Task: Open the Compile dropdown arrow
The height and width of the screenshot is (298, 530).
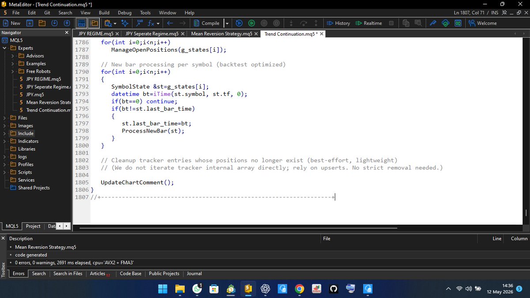Action: (x=227, y=23)
